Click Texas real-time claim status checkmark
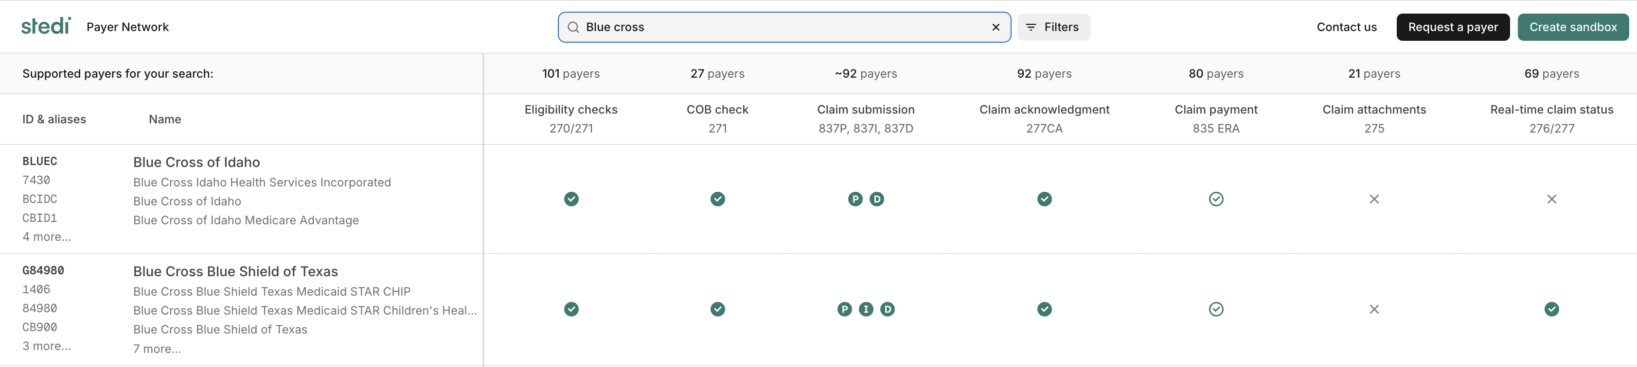 click(x=1551, y=309)
